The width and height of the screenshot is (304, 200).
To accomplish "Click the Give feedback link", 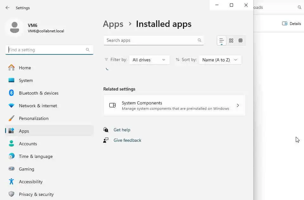I will (x=127, y=140).
